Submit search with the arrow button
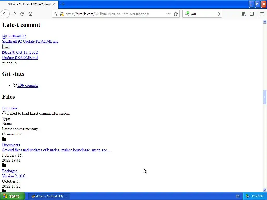Image resolution: width=267 pixels, height=200 pixels. pos(218,14)
